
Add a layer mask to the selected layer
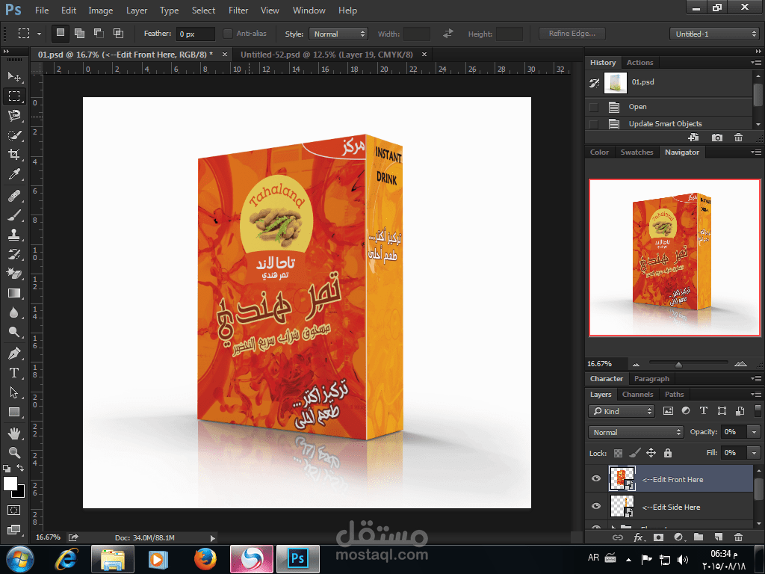pyautogui.click(x=658, y=537)
